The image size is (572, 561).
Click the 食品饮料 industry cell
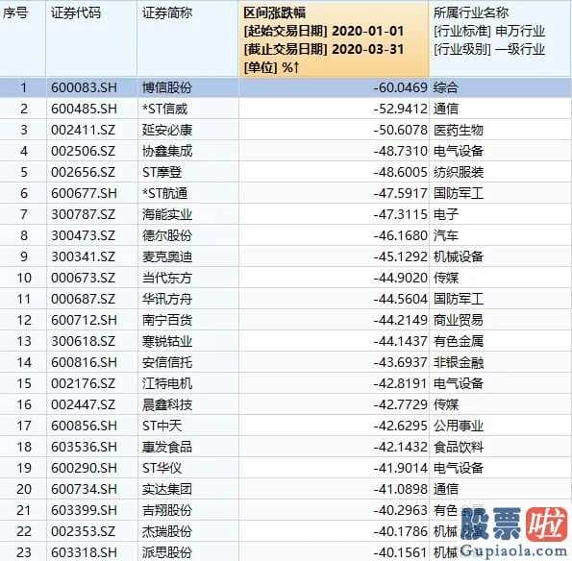tap(459, 448)
